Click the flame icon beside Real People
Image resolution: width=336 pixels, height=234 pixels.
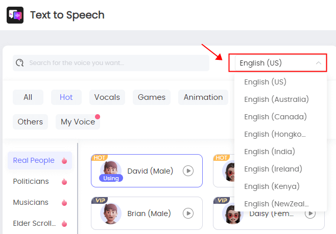pos(64,160)
